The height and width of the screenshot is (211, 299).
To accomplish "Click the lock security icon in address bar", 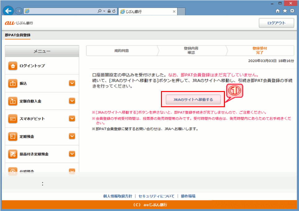I will tap(109, 11).
